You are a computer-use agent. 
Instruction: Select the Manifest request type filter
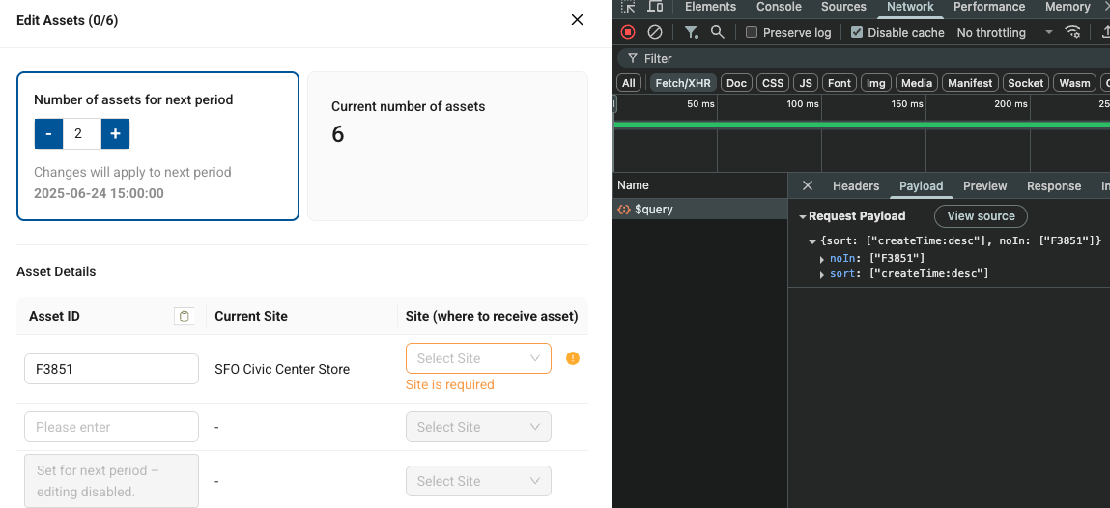(x=970, y=83)
